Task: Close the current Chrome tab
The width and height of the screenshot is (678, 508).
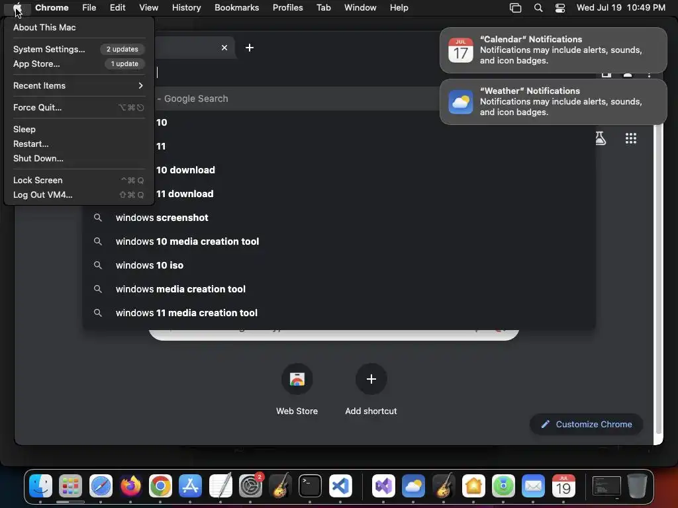Action: pyautogui.click(x=224, y=48)
